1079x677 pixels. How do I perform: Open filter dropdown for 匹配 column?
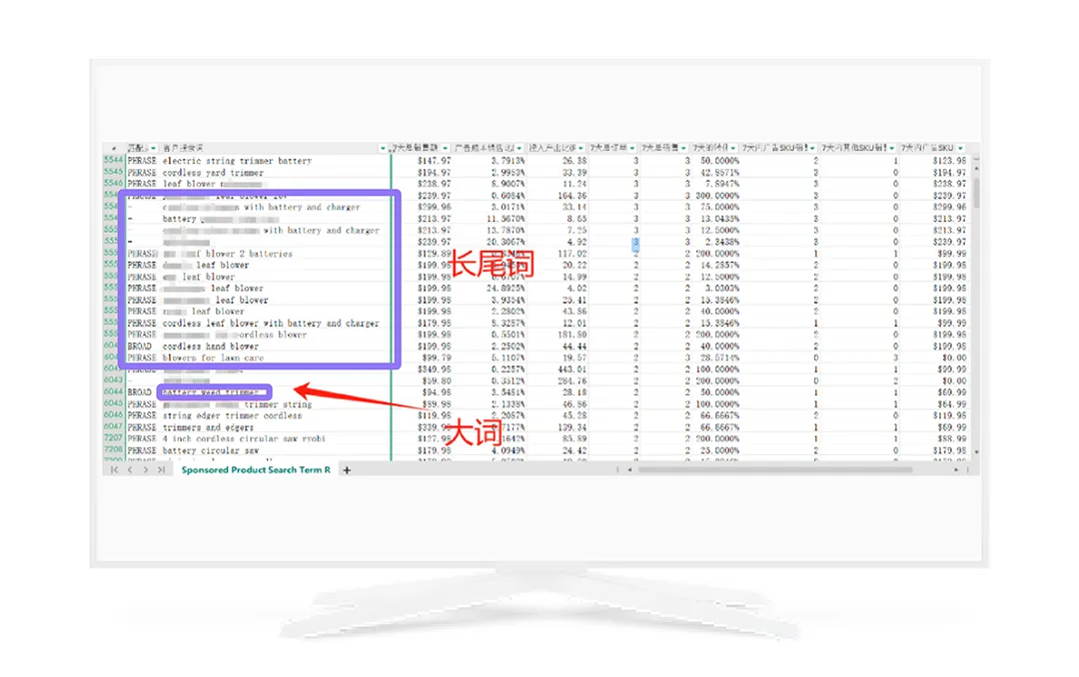coord(153,148)
